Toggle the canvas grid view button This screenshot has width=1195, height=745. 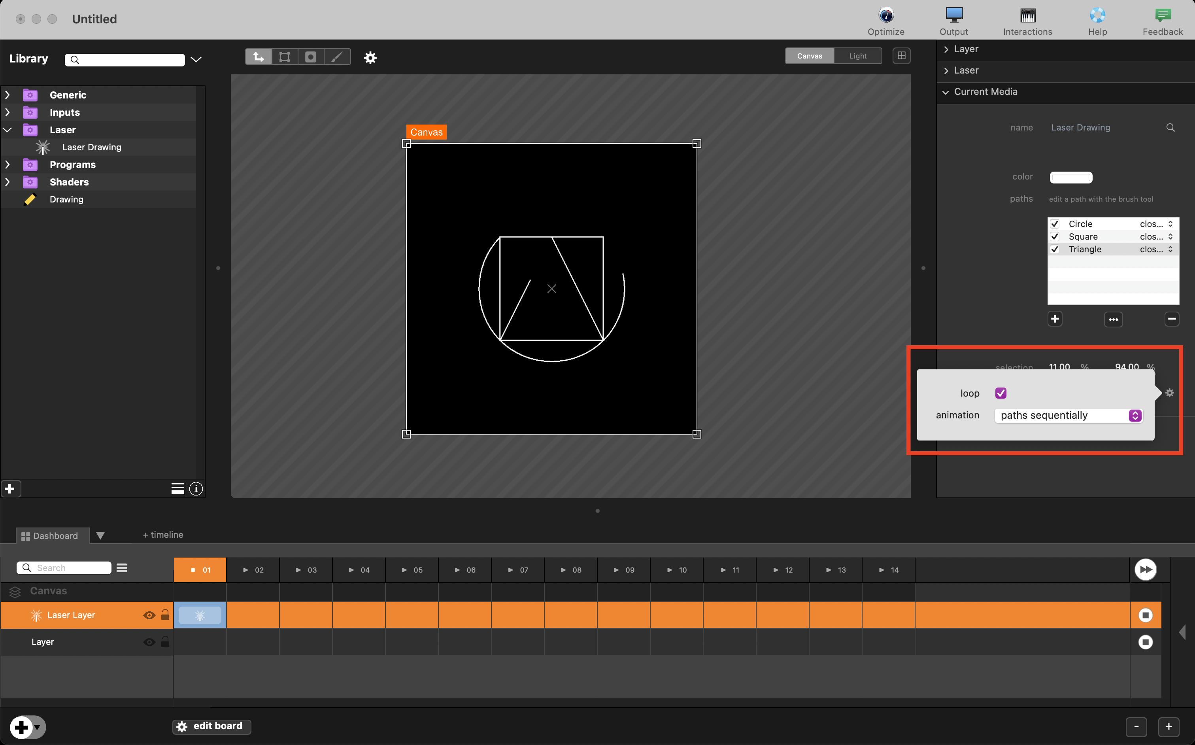coord(901,56)
